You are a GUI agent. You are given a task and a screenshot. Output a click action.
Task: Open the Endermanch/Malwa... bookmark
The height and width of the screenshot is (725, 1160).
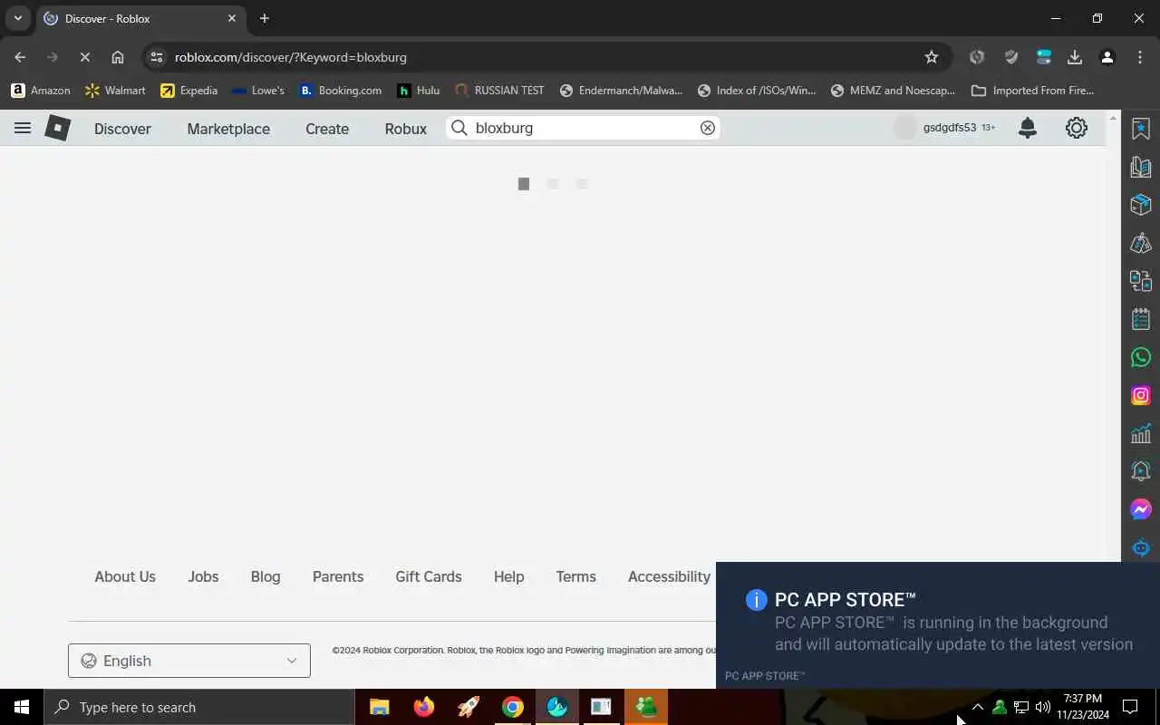point(622,91)
